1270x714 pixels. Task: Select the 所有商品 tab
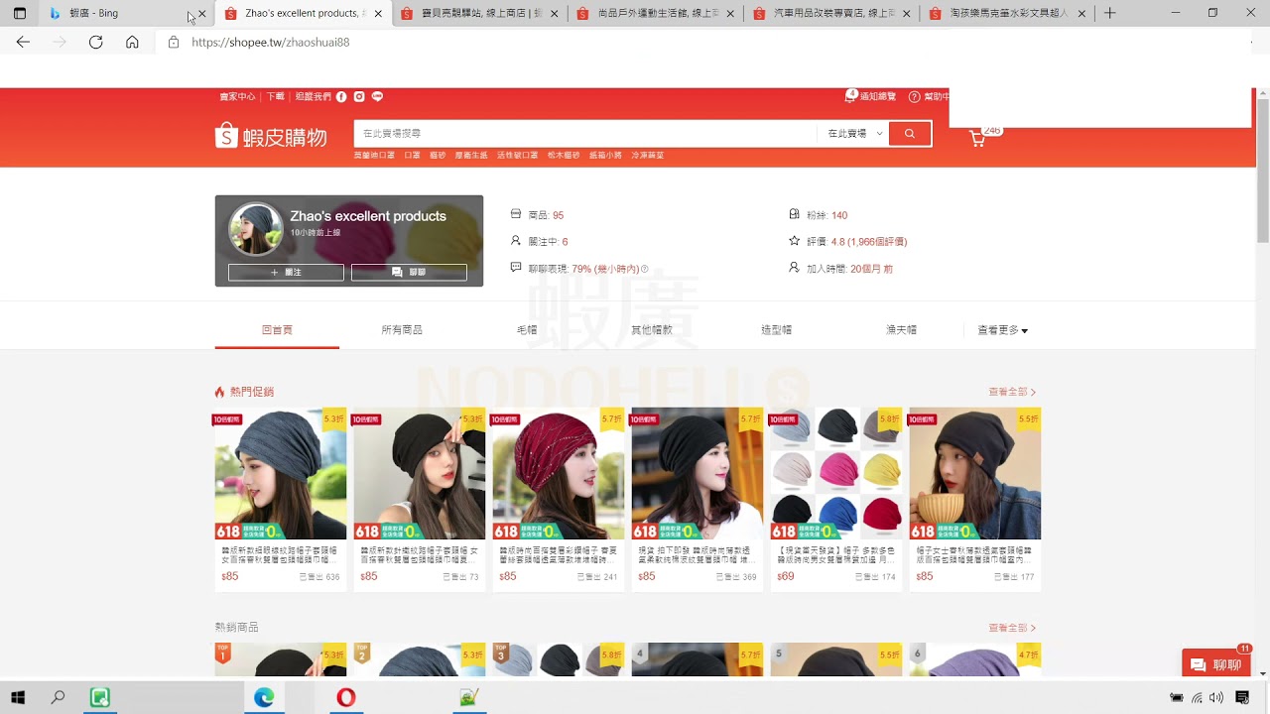[402, 330]
